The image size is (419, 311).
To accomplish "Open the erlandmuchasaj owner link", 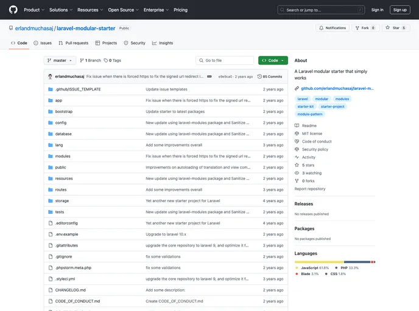I will 34,29.
